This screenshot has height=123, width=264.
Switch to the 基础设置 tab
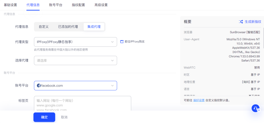10,5
